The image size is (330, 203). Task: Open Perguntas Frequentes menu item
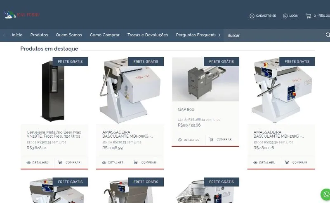pyautogui.click(x=196, y=35)
